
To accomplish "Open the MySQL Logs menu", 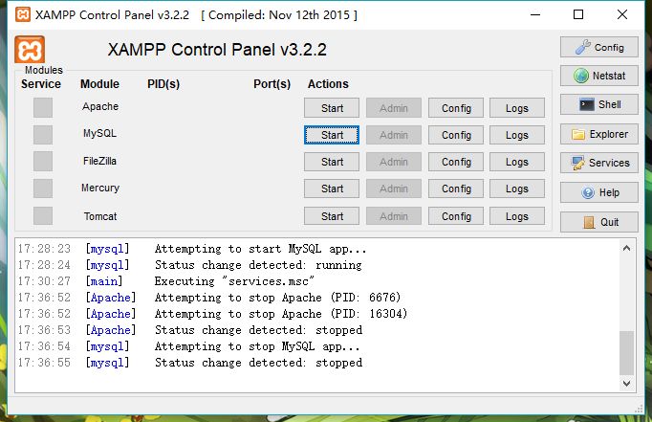I will click(517, 135).
